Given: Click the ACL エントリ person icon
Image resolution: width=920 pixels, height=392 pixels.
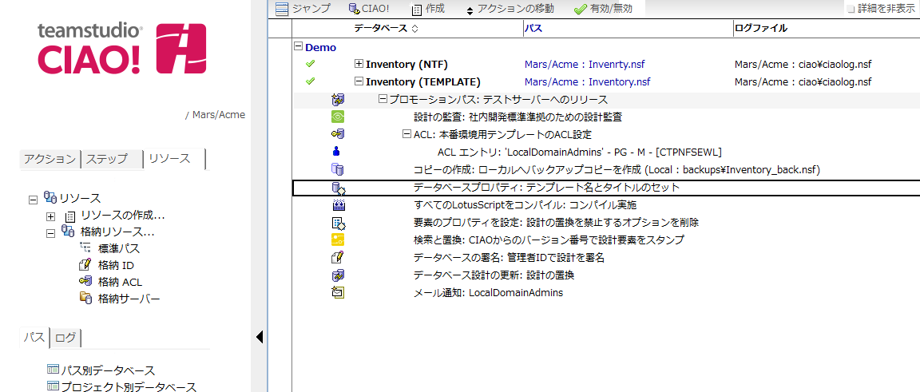Looking at the screenshot, I should [337, 152].
